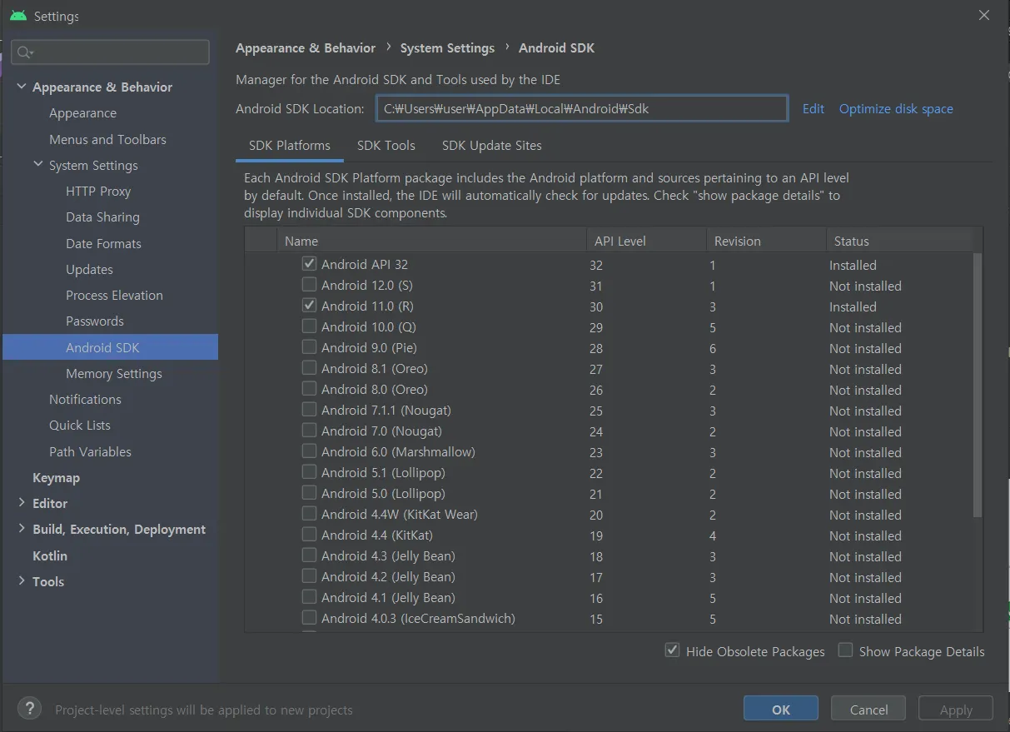Uncheck the Android API 32 checkbox
Screen dimensions: 1010x732
[310, 264]
